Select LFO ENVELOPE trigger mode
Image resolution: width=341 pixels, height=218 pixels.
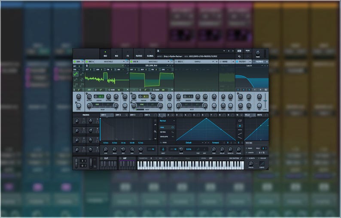coord(167,137)
